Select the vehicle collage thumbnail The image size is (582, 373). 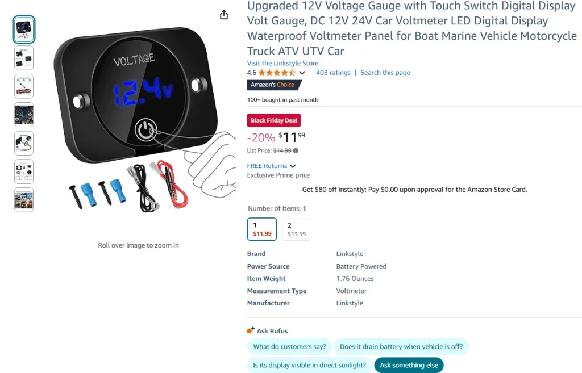24,200
